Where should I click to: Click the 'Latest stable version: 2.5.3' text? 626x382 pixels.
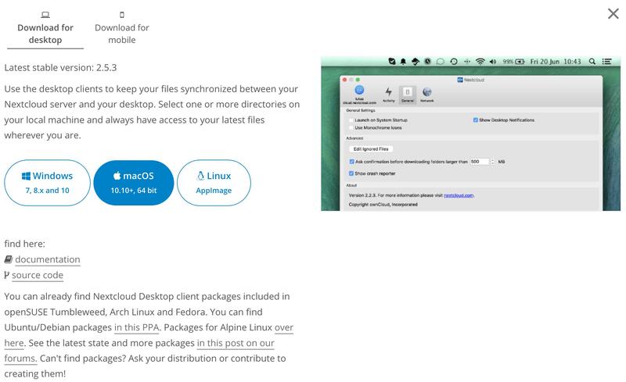pos(61,68)
